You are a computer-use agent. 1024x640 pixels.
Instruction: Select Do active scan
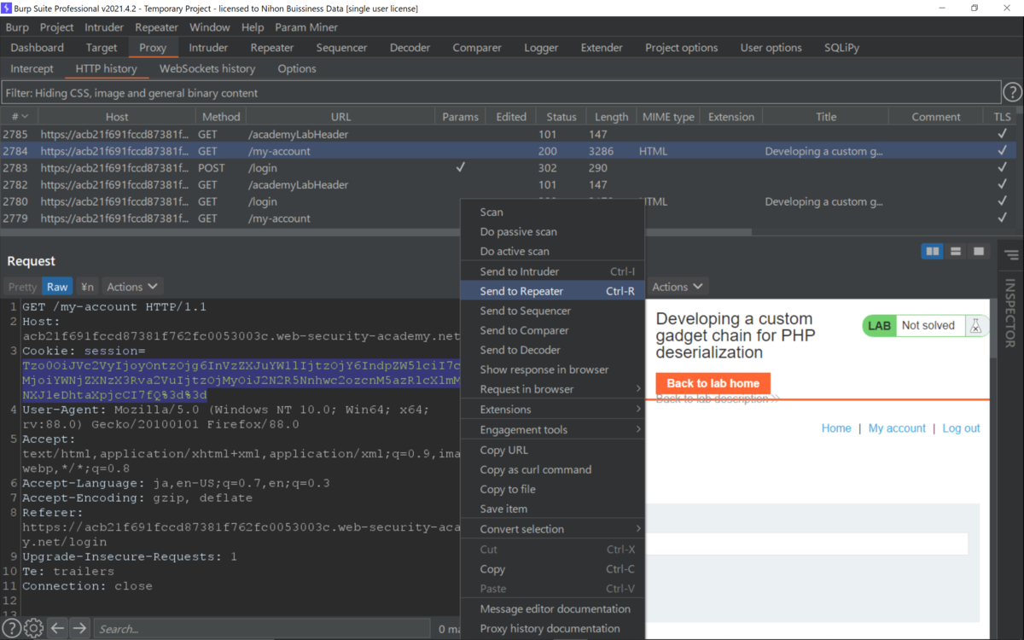(552, 251)
